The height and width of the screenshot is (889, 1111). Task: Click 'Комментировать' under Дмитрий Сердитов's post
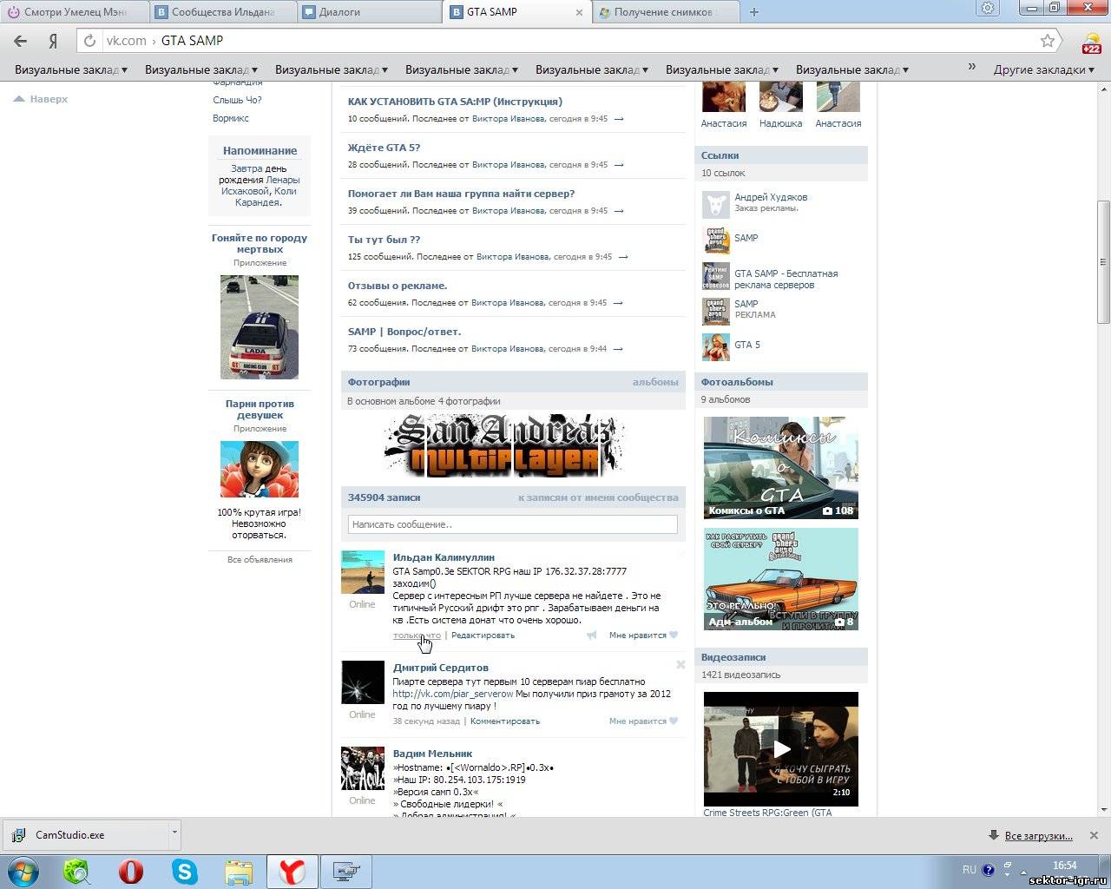point(505,721)
